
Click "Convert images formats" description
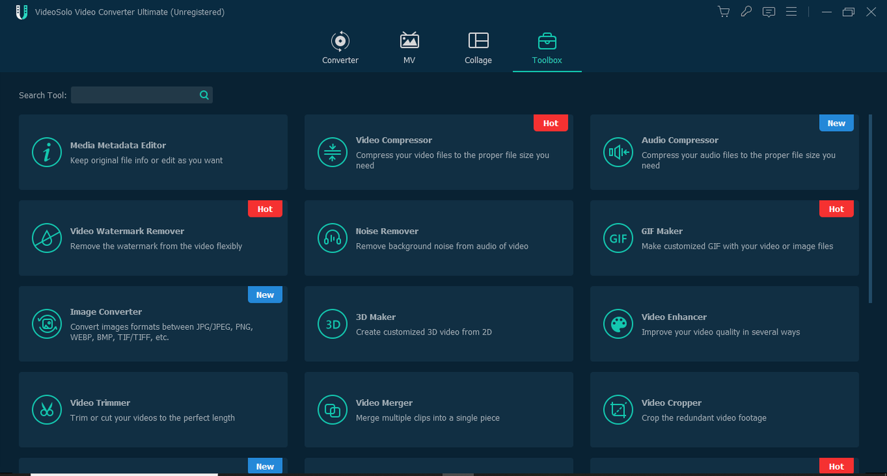161,333
